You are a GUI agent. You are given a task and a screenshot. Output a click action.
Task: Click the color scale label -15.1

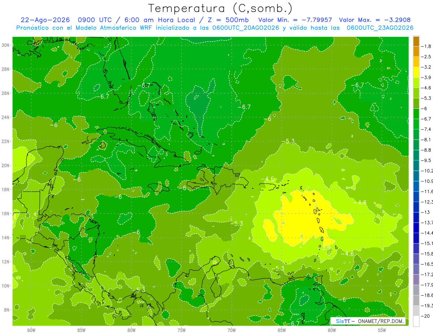tap(427, 243)
